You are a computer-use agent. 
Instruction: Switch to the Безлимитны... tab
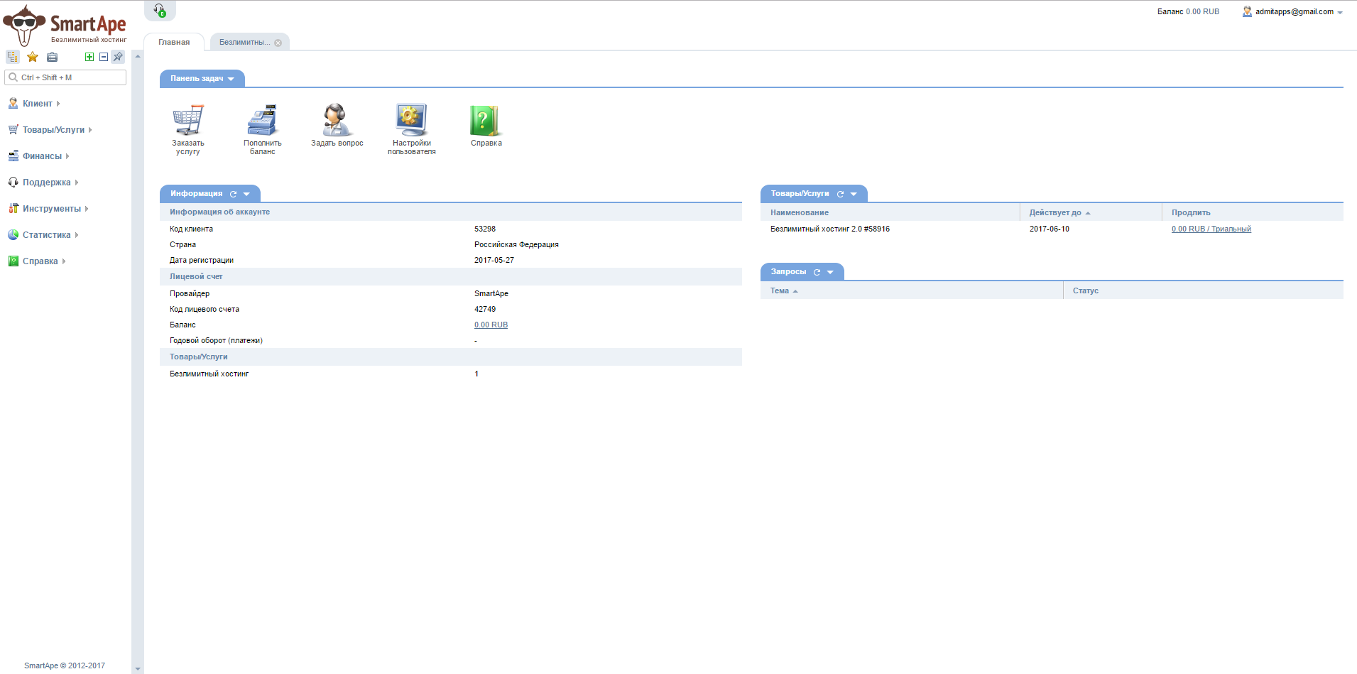244,42
